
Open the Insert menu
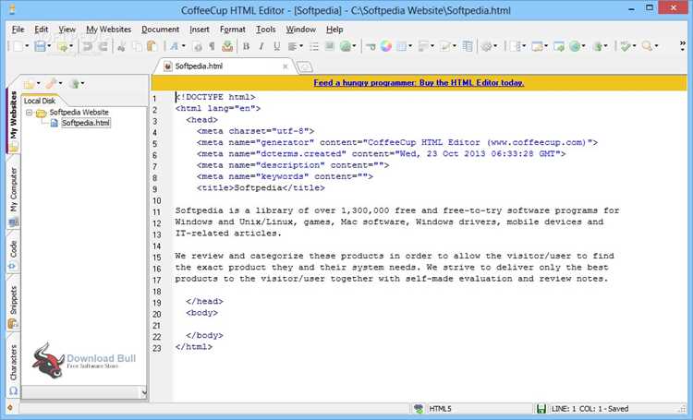click(200, 30)
